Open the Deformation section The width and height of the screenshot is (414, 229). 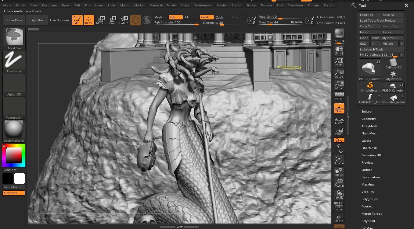point(370,177)
